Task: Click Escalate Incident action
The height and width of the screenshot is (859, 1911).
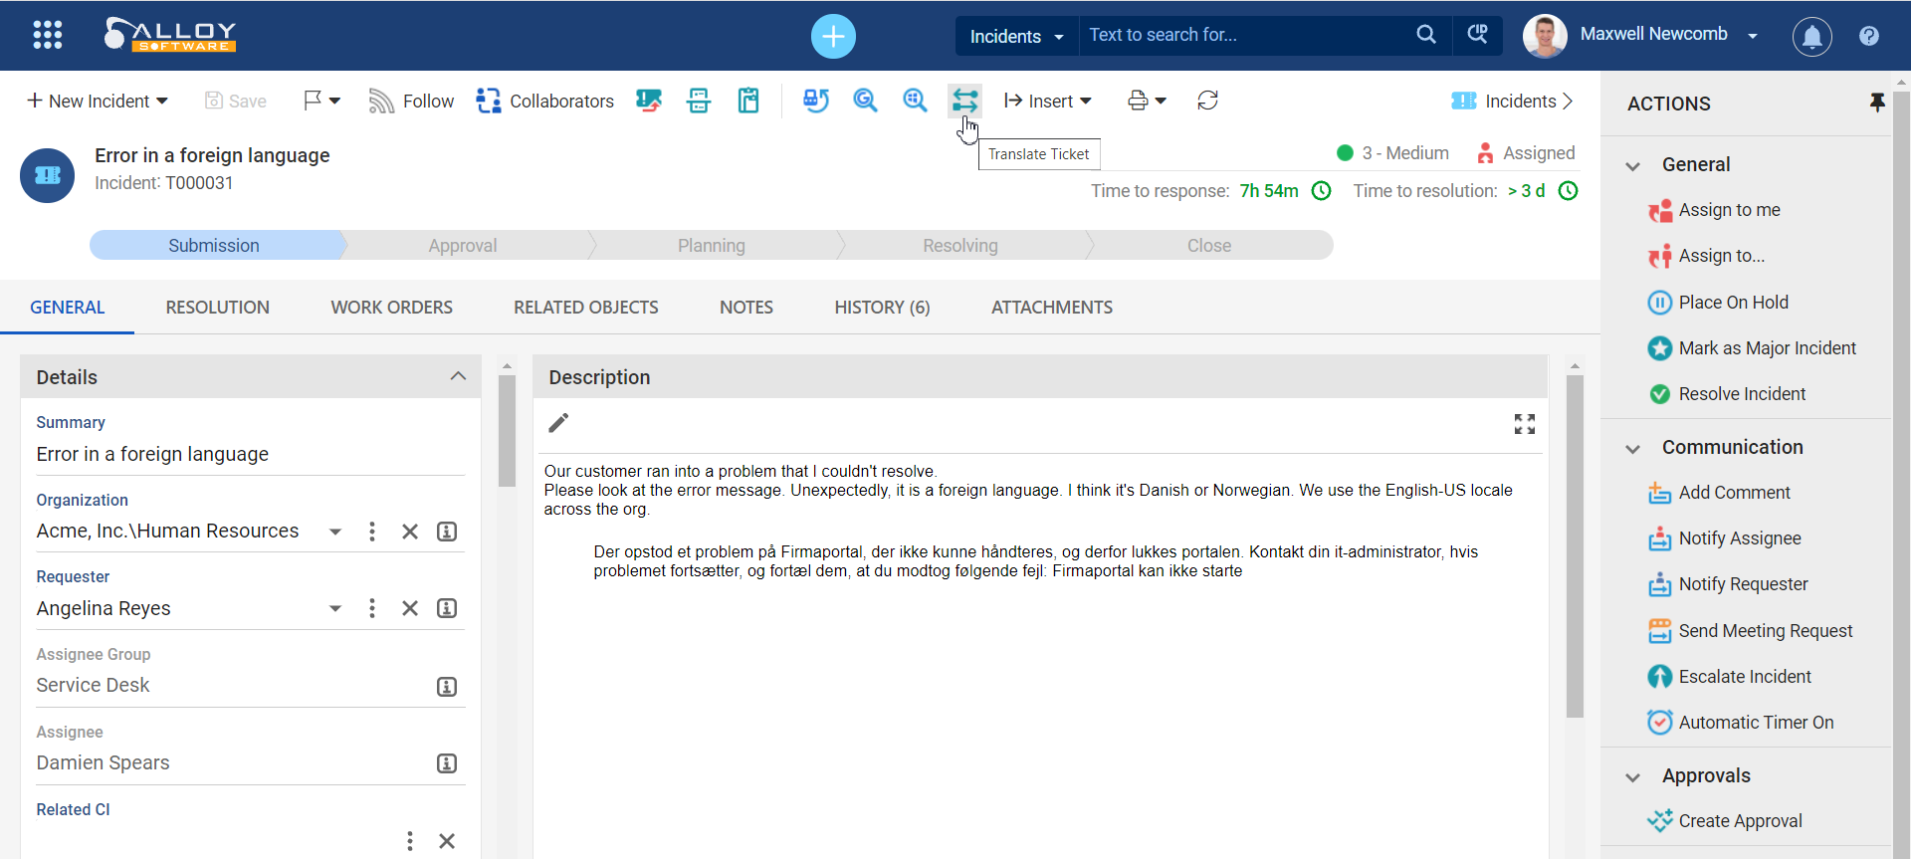Action: click(x=1730, y=677)
